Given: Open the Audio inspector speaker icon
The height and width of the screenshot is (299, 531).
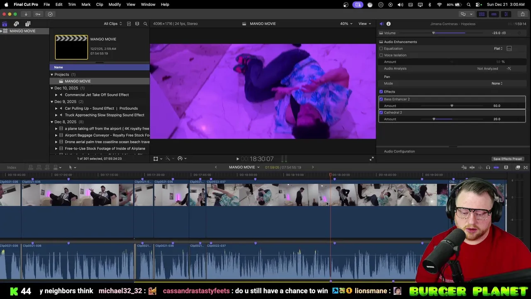Looking at the screenshot, I should coord(382,24).
